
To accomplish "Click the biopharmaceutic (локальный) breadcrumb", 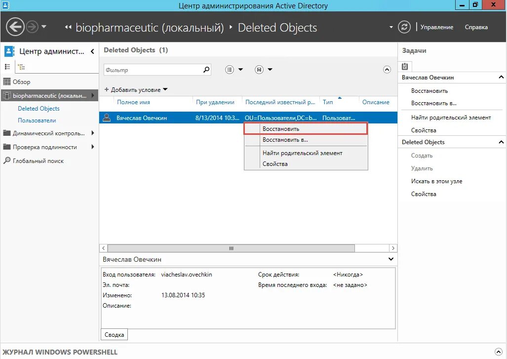I will (x=150, y=28).
